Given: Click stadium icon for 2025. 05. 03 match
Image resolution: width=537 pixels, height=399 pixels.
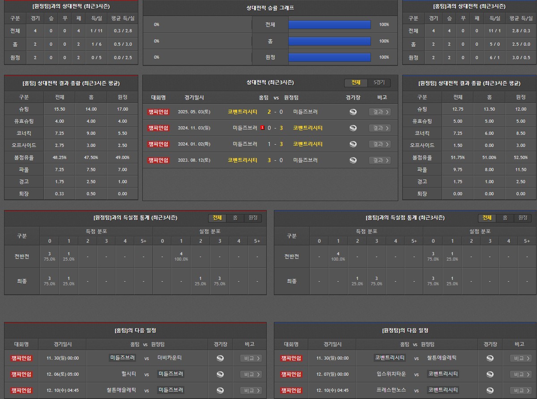Looking at the screenshot, I should 353,112.
